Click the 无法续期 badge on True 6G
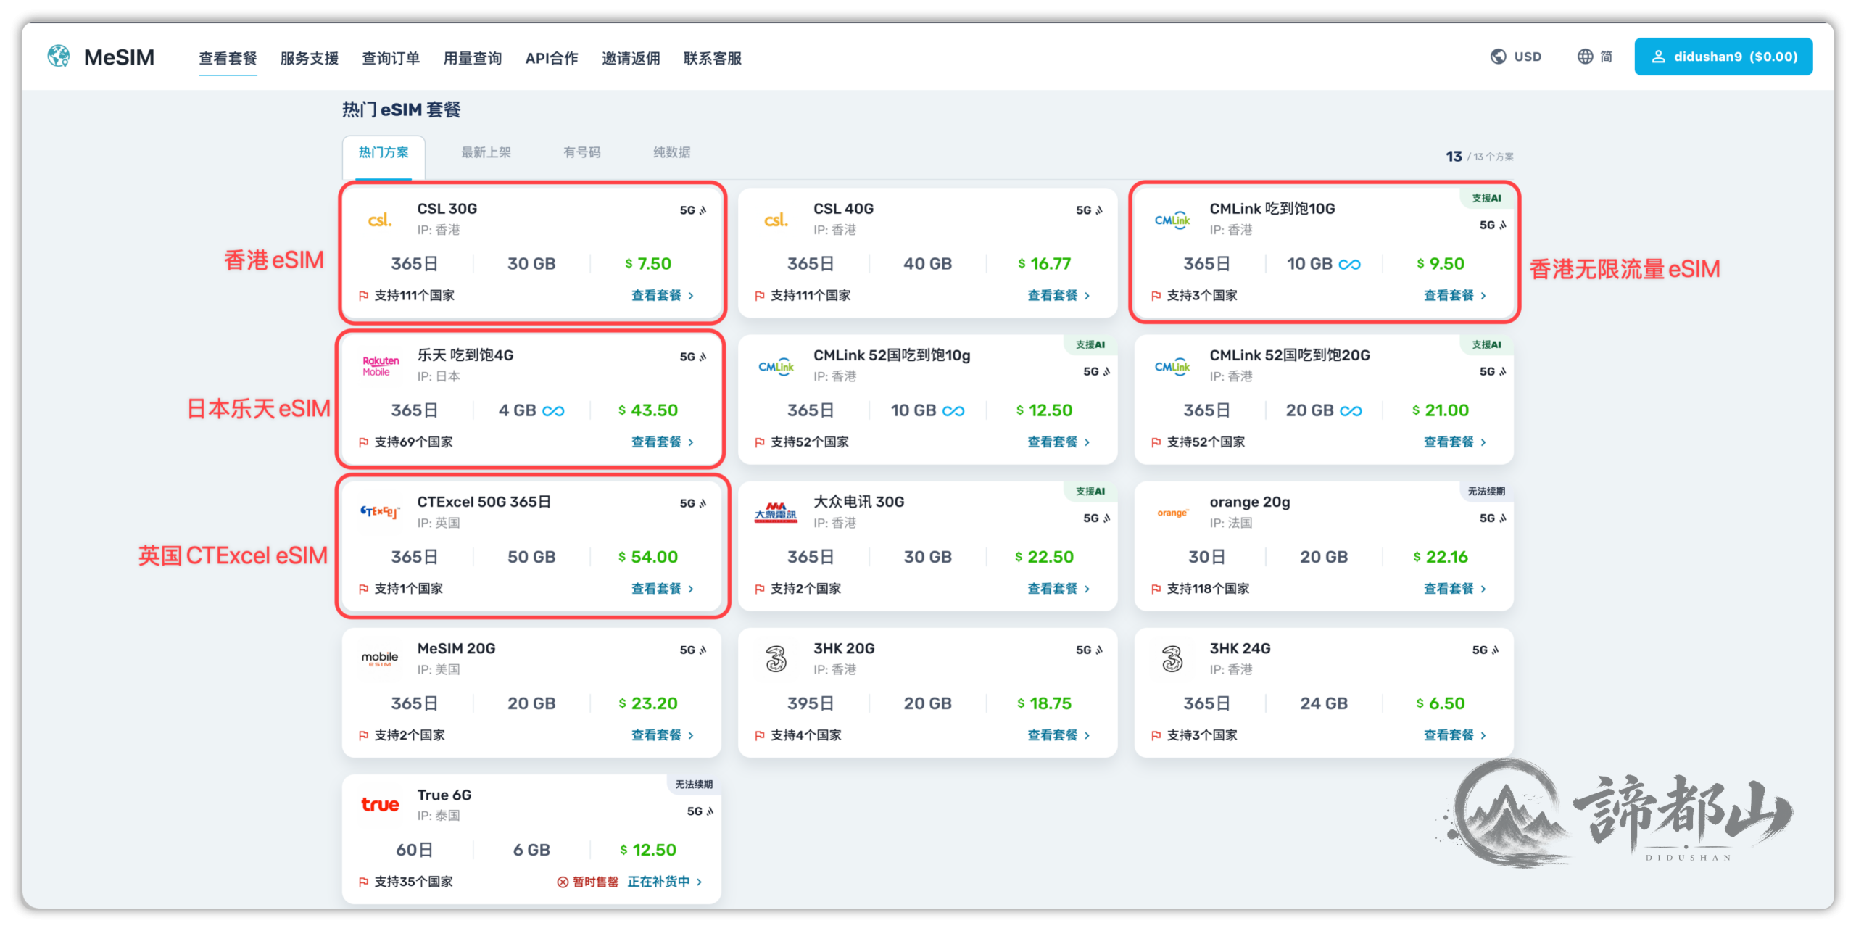The height and width of the screenshot is (931, 1856). coord(694,784)
